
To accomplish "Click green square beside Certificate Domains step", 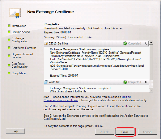I will [9, 48].
